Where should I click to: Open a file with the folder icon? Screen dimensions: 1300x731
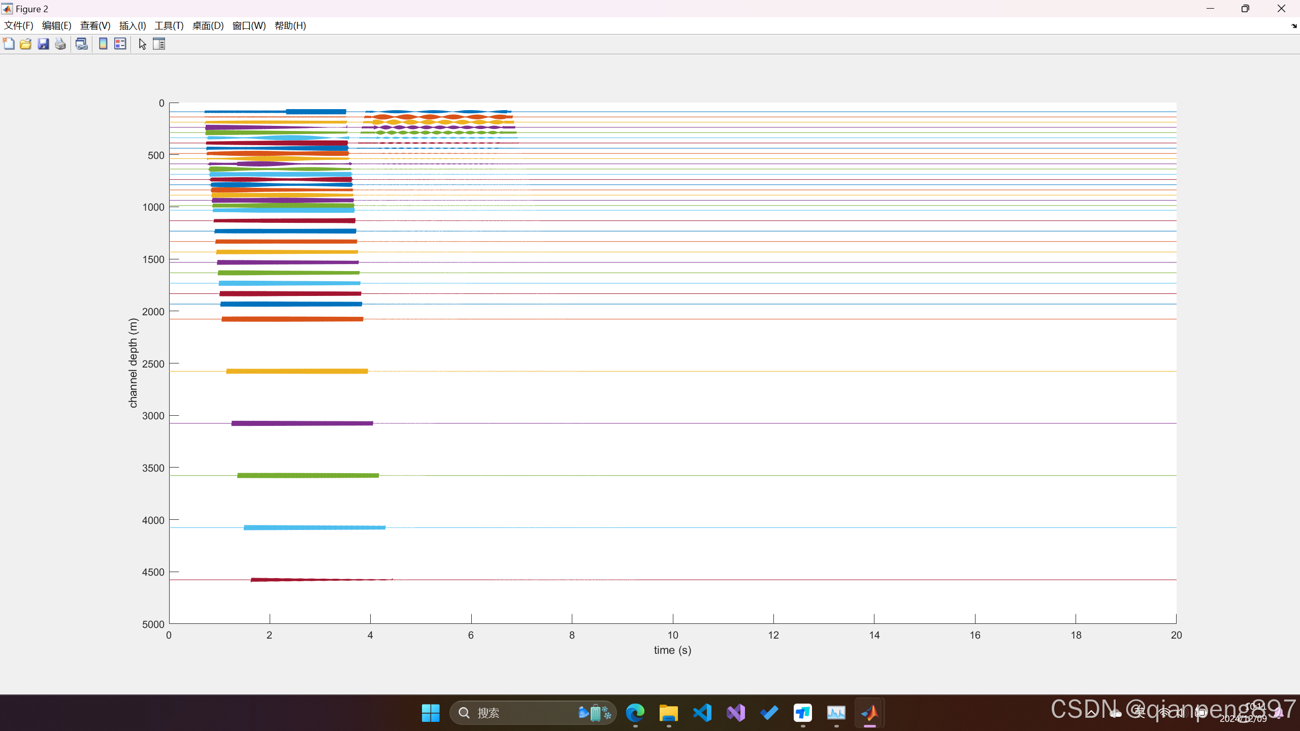tap(26, 44)
